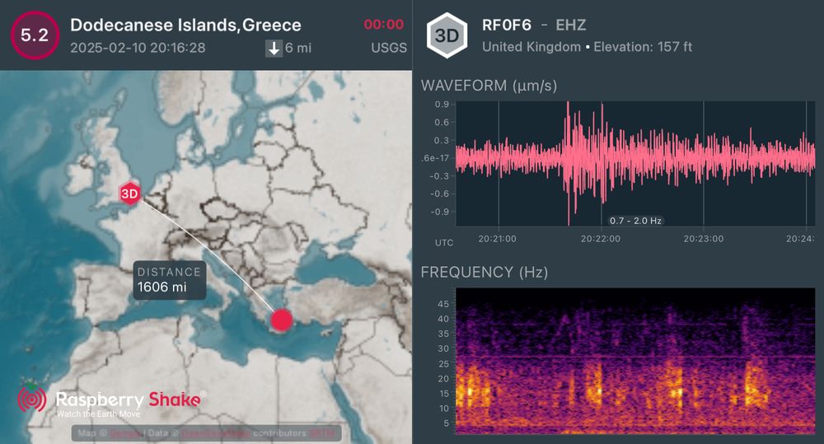The height and width of the screenshot is (444, 824).
Task: Click the 25 Hz spectrogram axis label
Action: [443, 363]
